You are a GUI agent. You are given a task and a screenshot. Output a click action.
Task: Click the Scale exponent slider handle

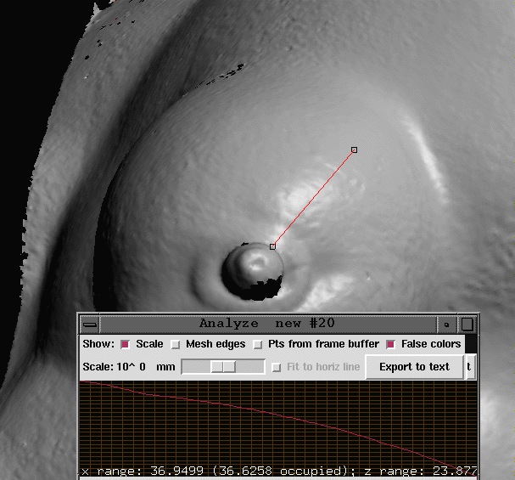pos(223,367)
